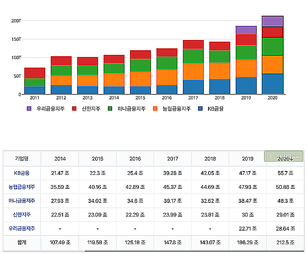Click the red segment of the 2011 bar
The width and height of the screenshot is (307, 254).
35,73
